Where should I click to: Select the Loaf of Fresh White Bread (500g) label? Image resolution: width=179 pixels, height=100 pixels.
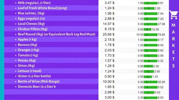point(43,8)
